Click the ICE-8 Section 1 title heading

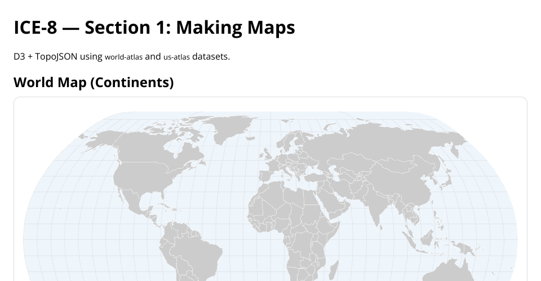[154, 27]
